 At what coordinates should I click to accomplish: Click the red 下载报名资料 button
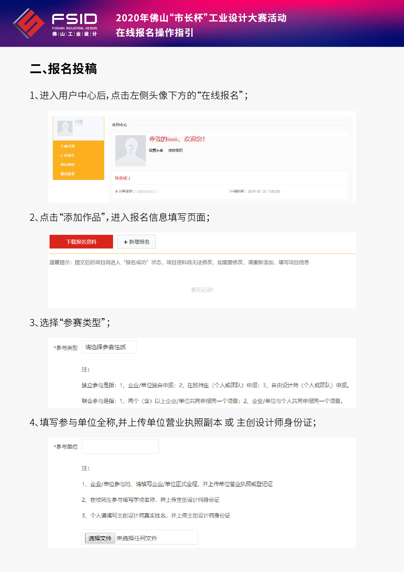(81, 242)
